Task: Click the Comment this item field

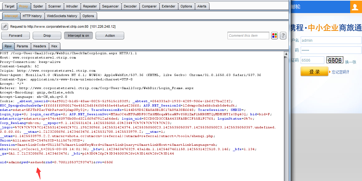Action: click(248, 36)
